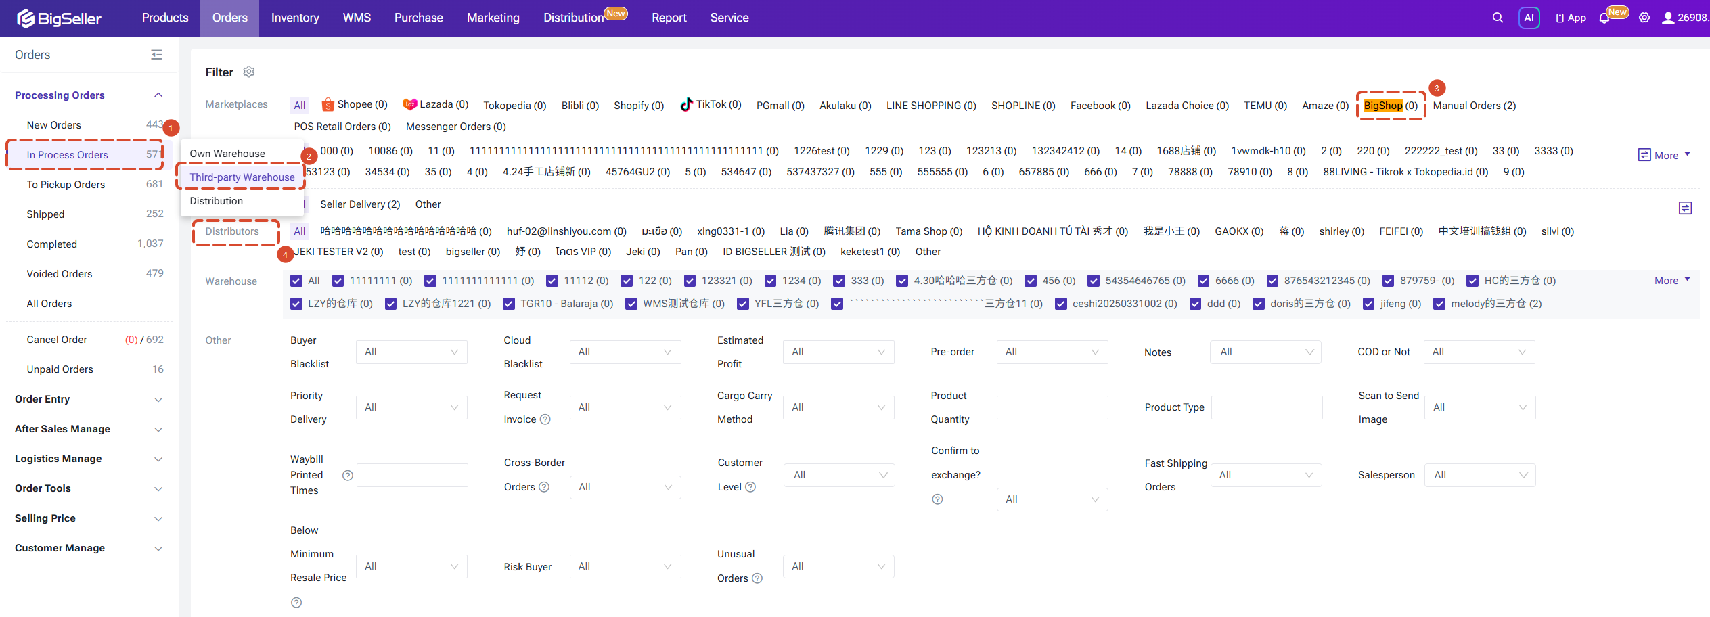This screenshot has height=617, width=1710.
Task: Open Confirm to exchange help icon
Action: click(x=937, y=499)
